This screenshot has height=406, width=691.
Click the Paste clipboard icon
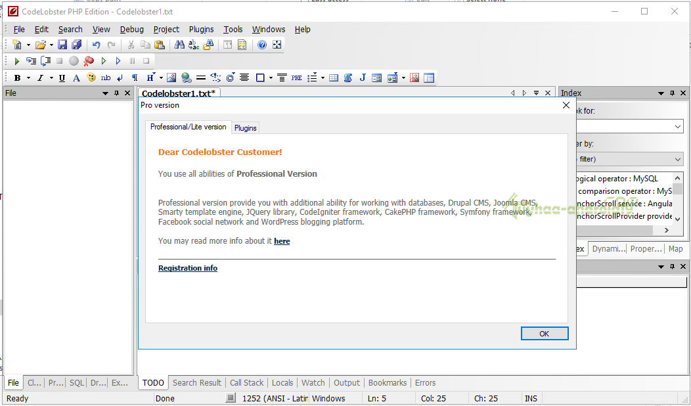click(160, 45)
